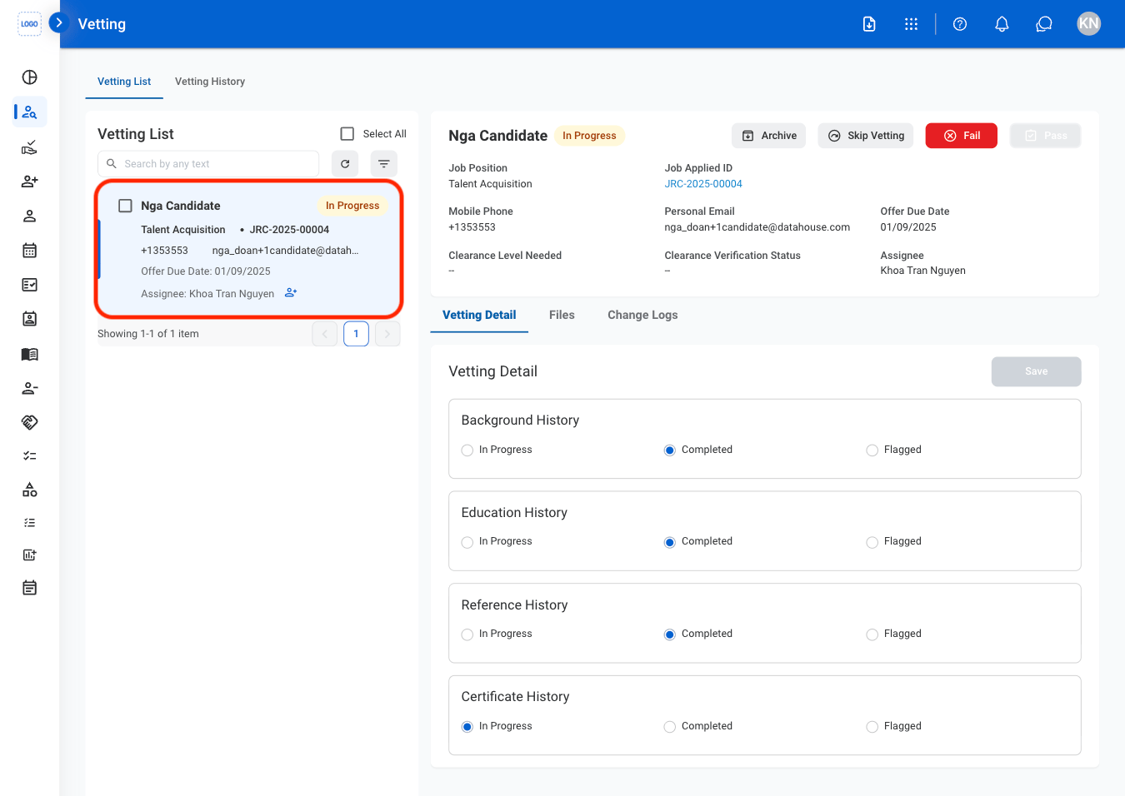
Task: Focus the Search by any text field
Action: [208, 164]
